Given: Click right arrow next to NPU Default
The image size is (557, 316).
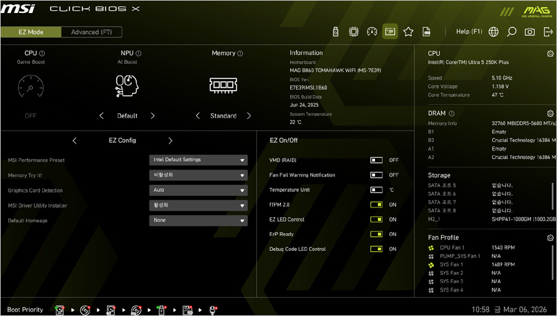Looking at the screenshot, I should pos(153,116).
